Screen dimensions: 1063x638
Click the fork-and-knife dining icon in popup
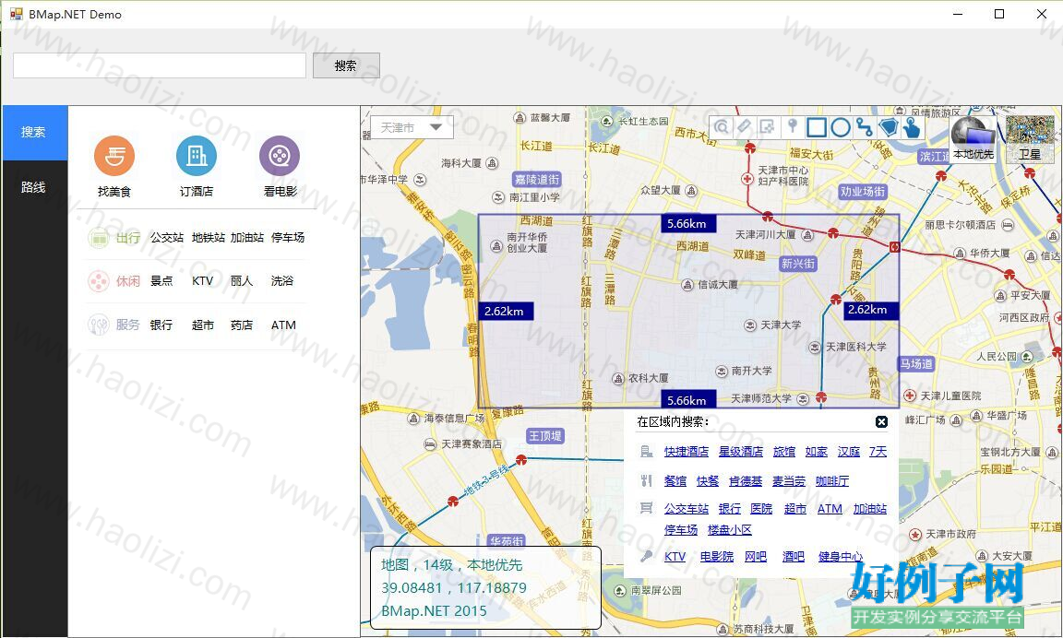(x=646, y=481)
